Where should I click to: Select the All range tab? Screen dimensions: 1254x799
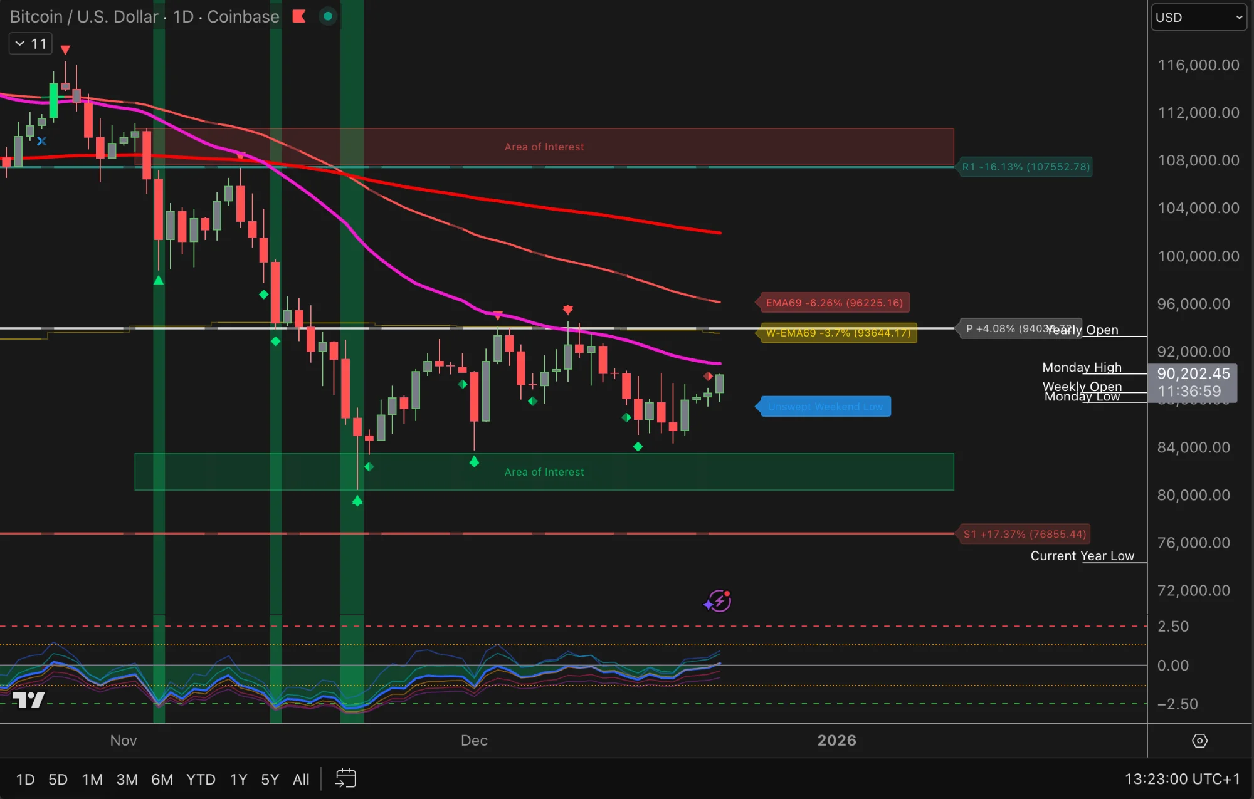(x=301, y=779)
